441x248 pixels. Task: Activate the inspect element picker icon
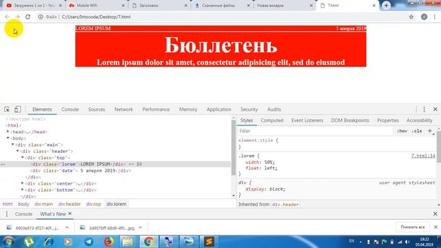7,110
